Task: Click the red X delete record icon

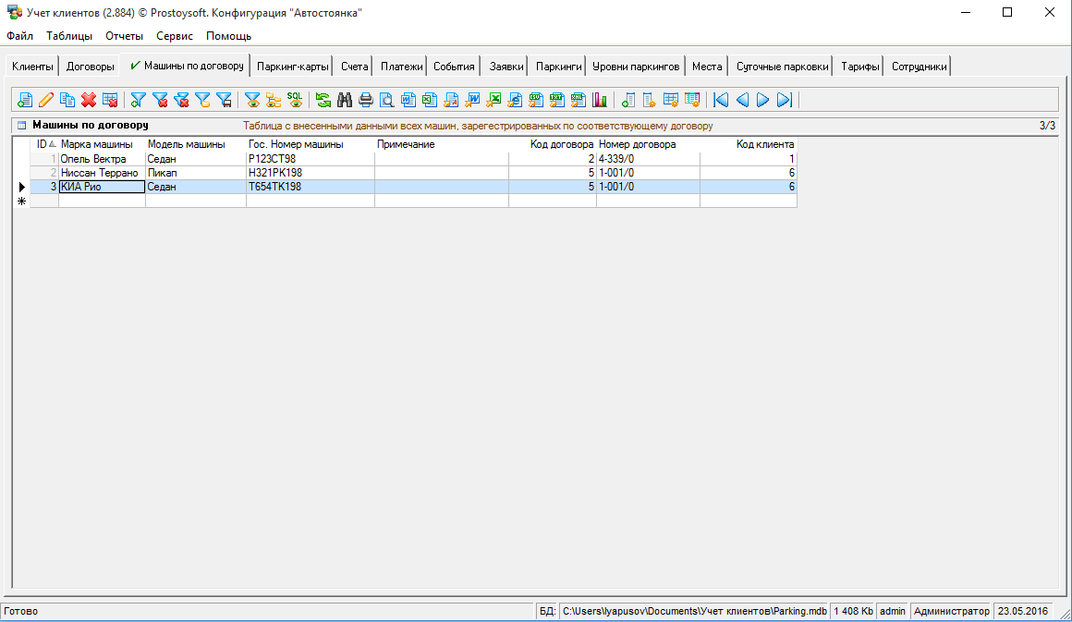Action: (89, 100)
